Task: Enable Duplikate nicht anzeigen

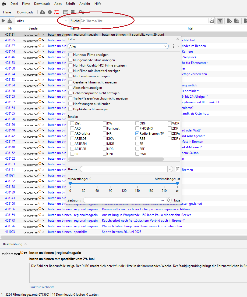Action: 70,109
